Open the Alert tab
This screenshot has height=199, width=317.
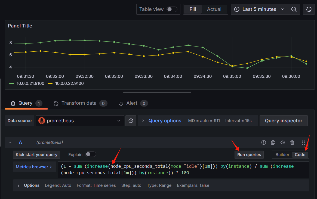[x=132, y=103]
